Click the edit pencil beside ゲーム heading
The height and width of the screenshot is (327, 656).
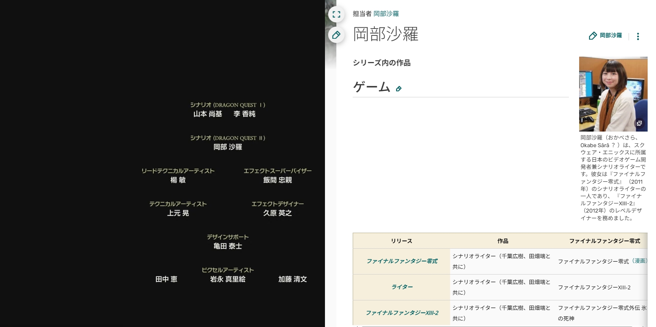(x=399, y=89)
